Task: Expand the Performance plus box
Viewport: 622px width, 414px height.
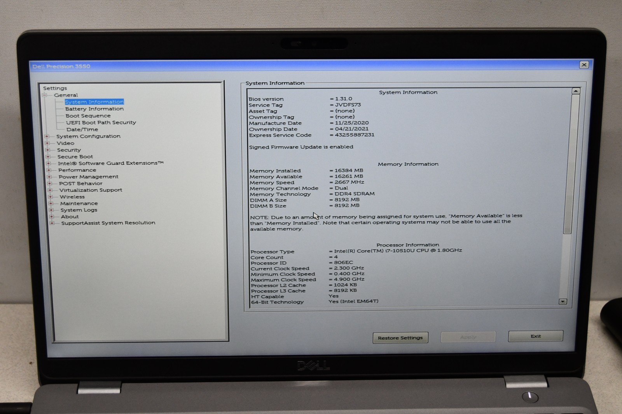Action: [49, 170]
